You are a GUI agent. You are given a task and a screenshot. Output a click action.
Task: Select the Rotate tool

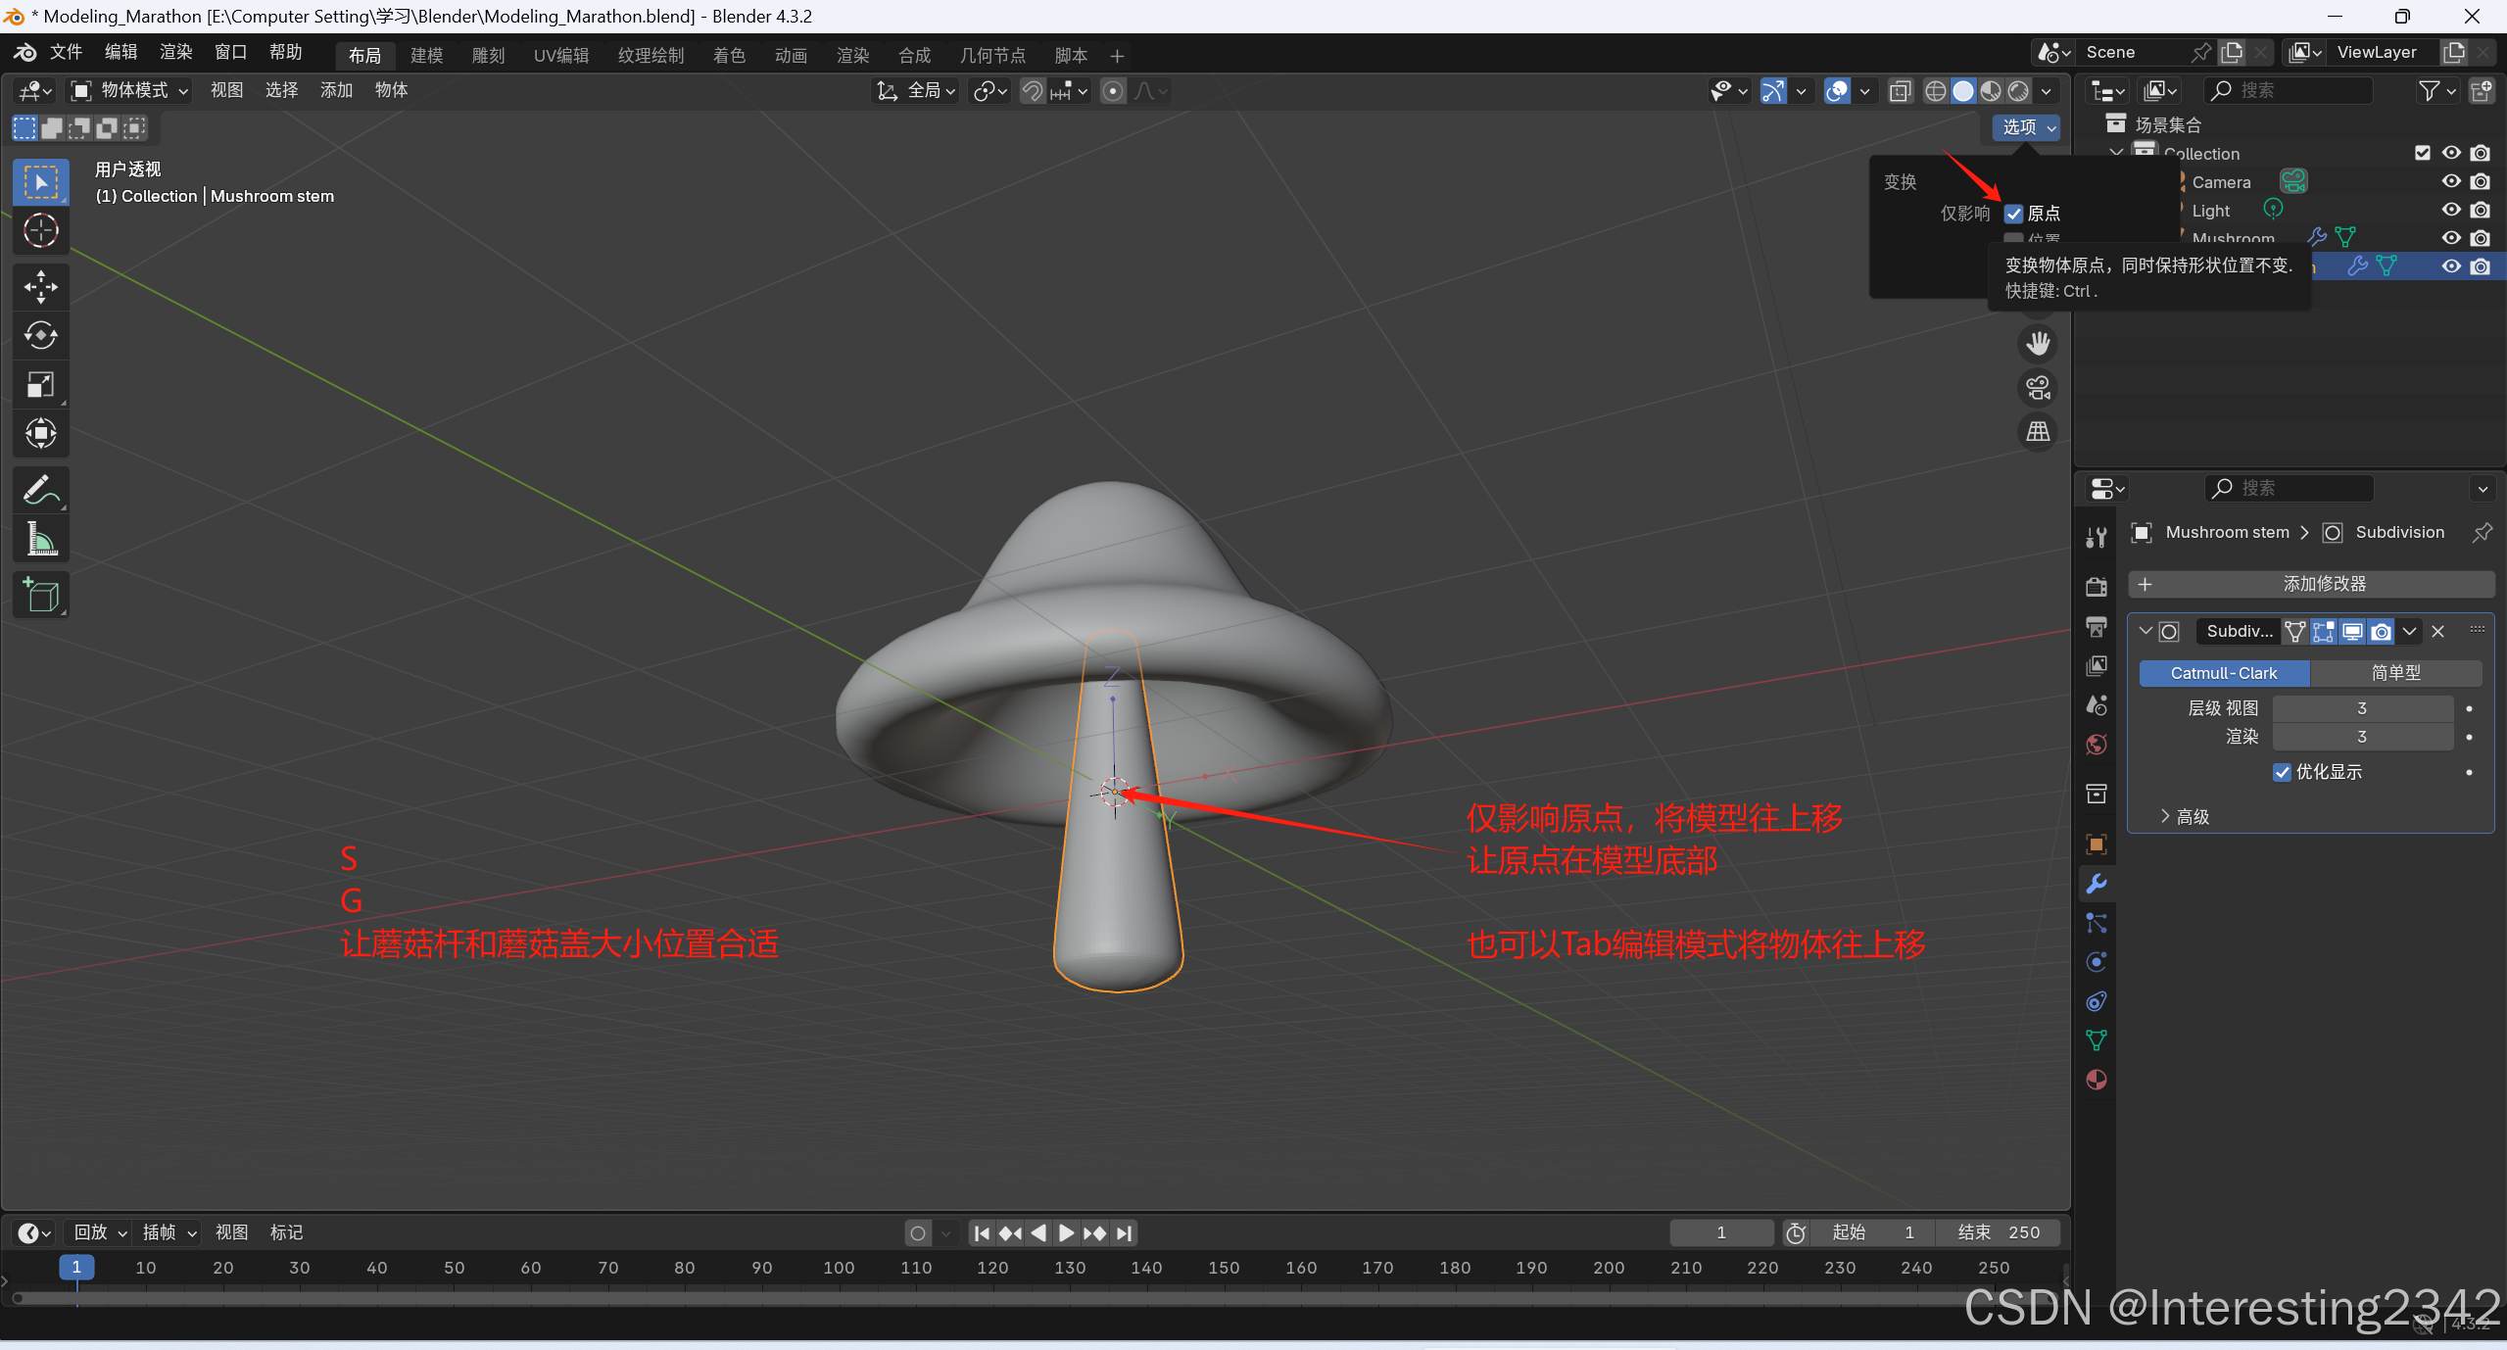tap(40, 335)
